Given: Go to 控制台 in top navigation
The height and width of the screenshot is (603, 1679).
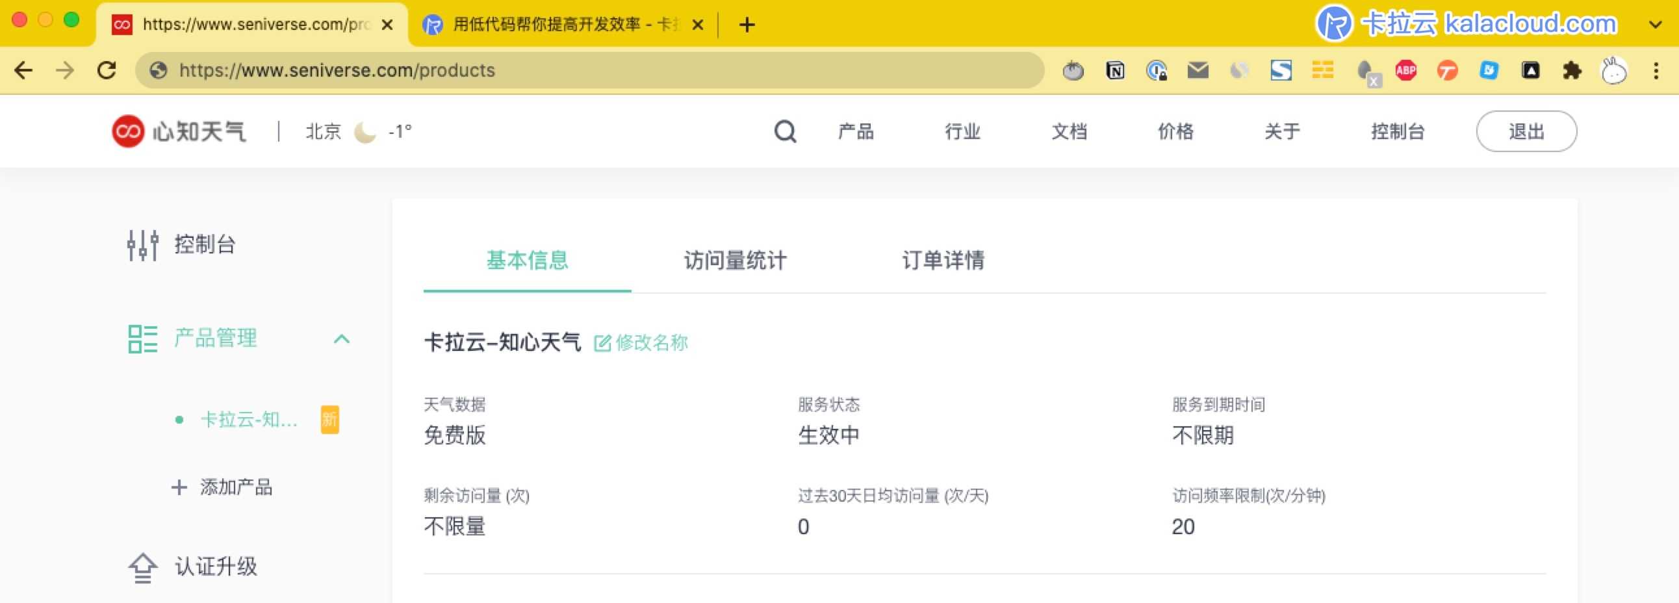Looking at the screenshot, I should tap(1398, 132).
